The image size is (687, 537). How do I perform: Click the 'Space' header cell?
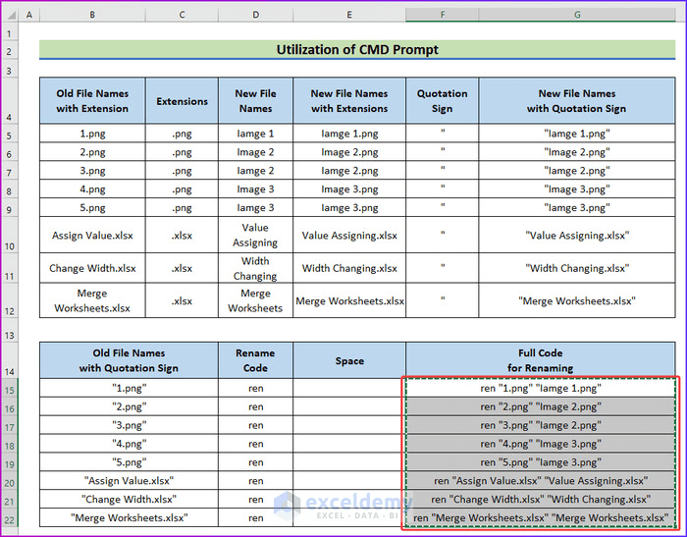[349, 360]
